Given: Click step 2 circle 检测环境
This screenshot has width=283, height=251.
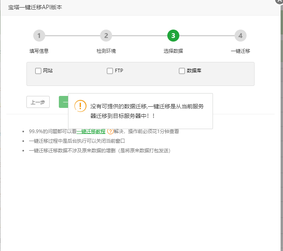Looking at the screenshot, I should click(106, 36).
